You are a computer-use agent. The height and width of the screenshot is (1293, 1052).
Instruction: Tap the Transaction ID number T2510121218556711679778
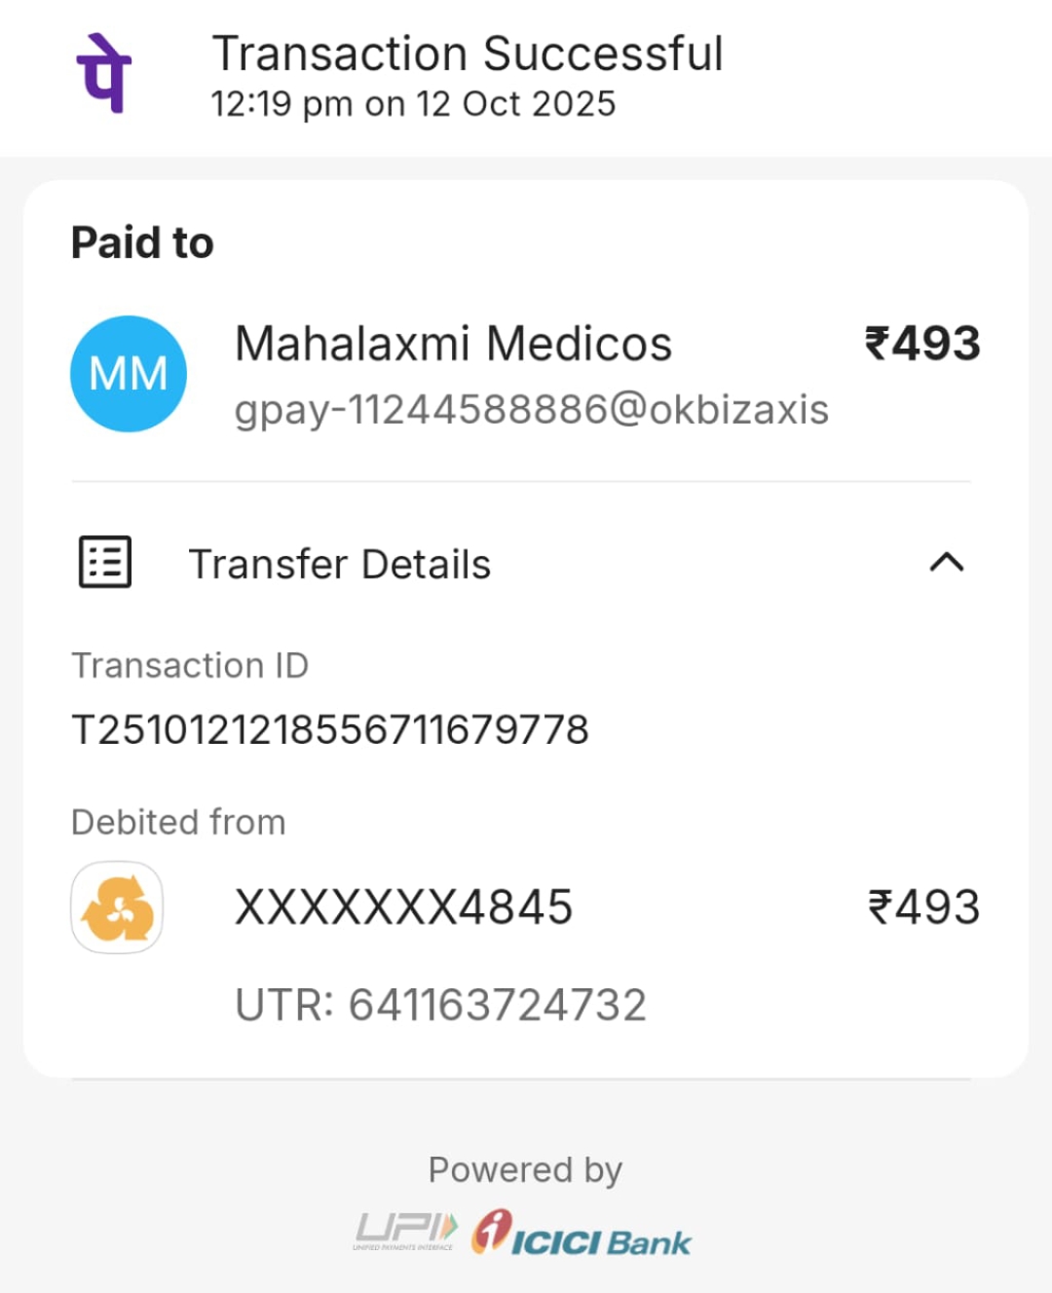pyautogui.click(x=330, y=729)
